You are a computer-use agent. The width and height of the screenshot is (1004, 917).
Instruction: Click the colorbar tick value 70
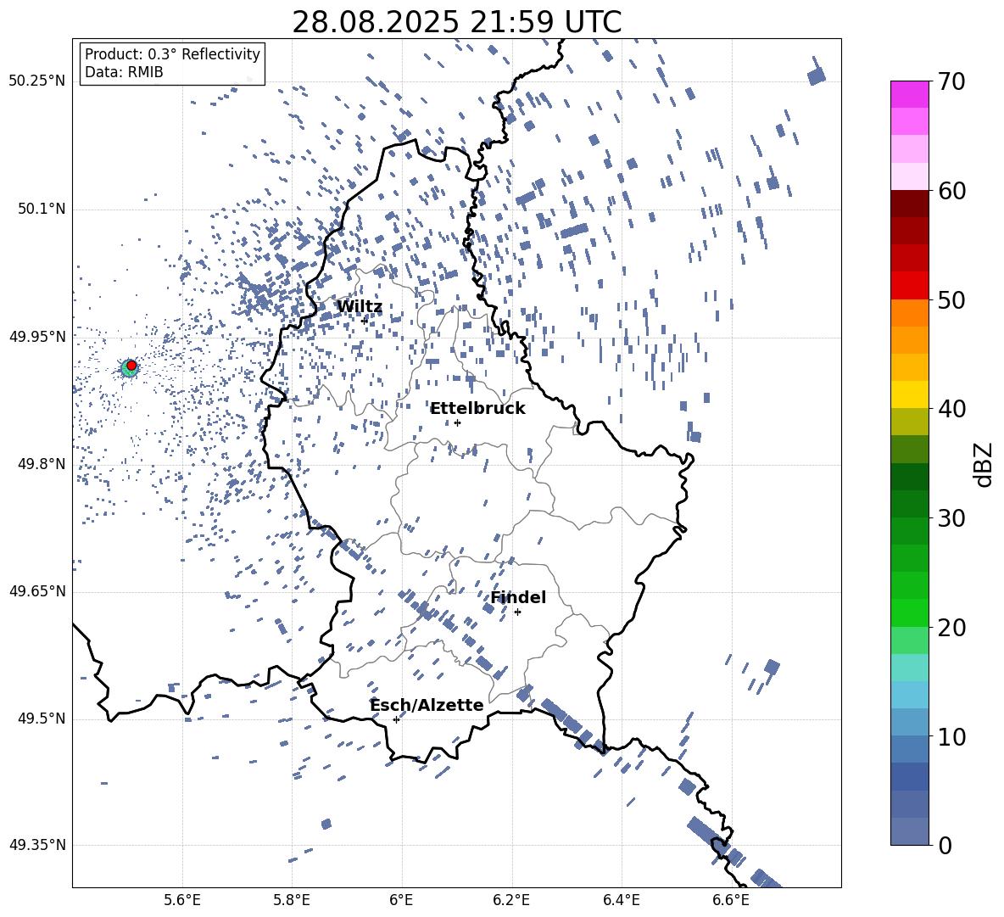click(x=952, y=82)
